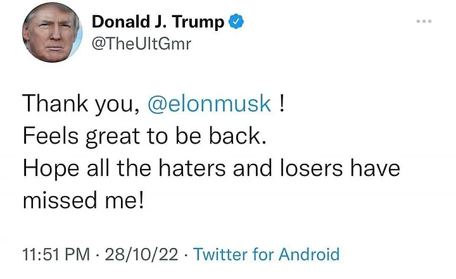Click the 11:51 PM timestamp
The image size is (456, 279).
click(x=56, y=255)
